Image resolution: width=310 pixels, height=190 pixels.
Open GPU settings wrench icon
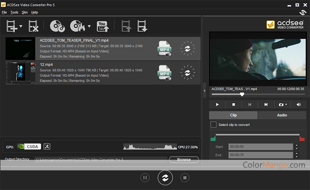[47, 147]
